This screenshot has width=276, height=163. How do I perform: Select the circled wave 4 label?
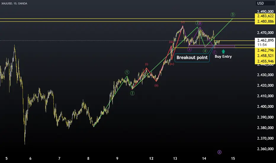tap(205, 51)
